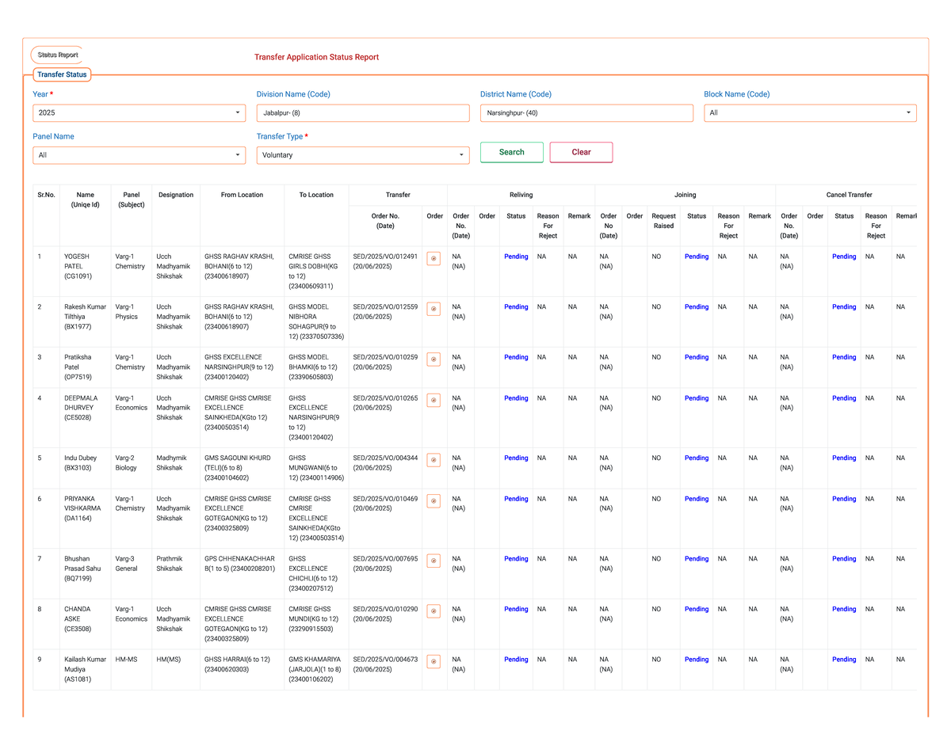Click order number SED/2025/VO/010259
The image size is (951, 734).
[385, 357]
